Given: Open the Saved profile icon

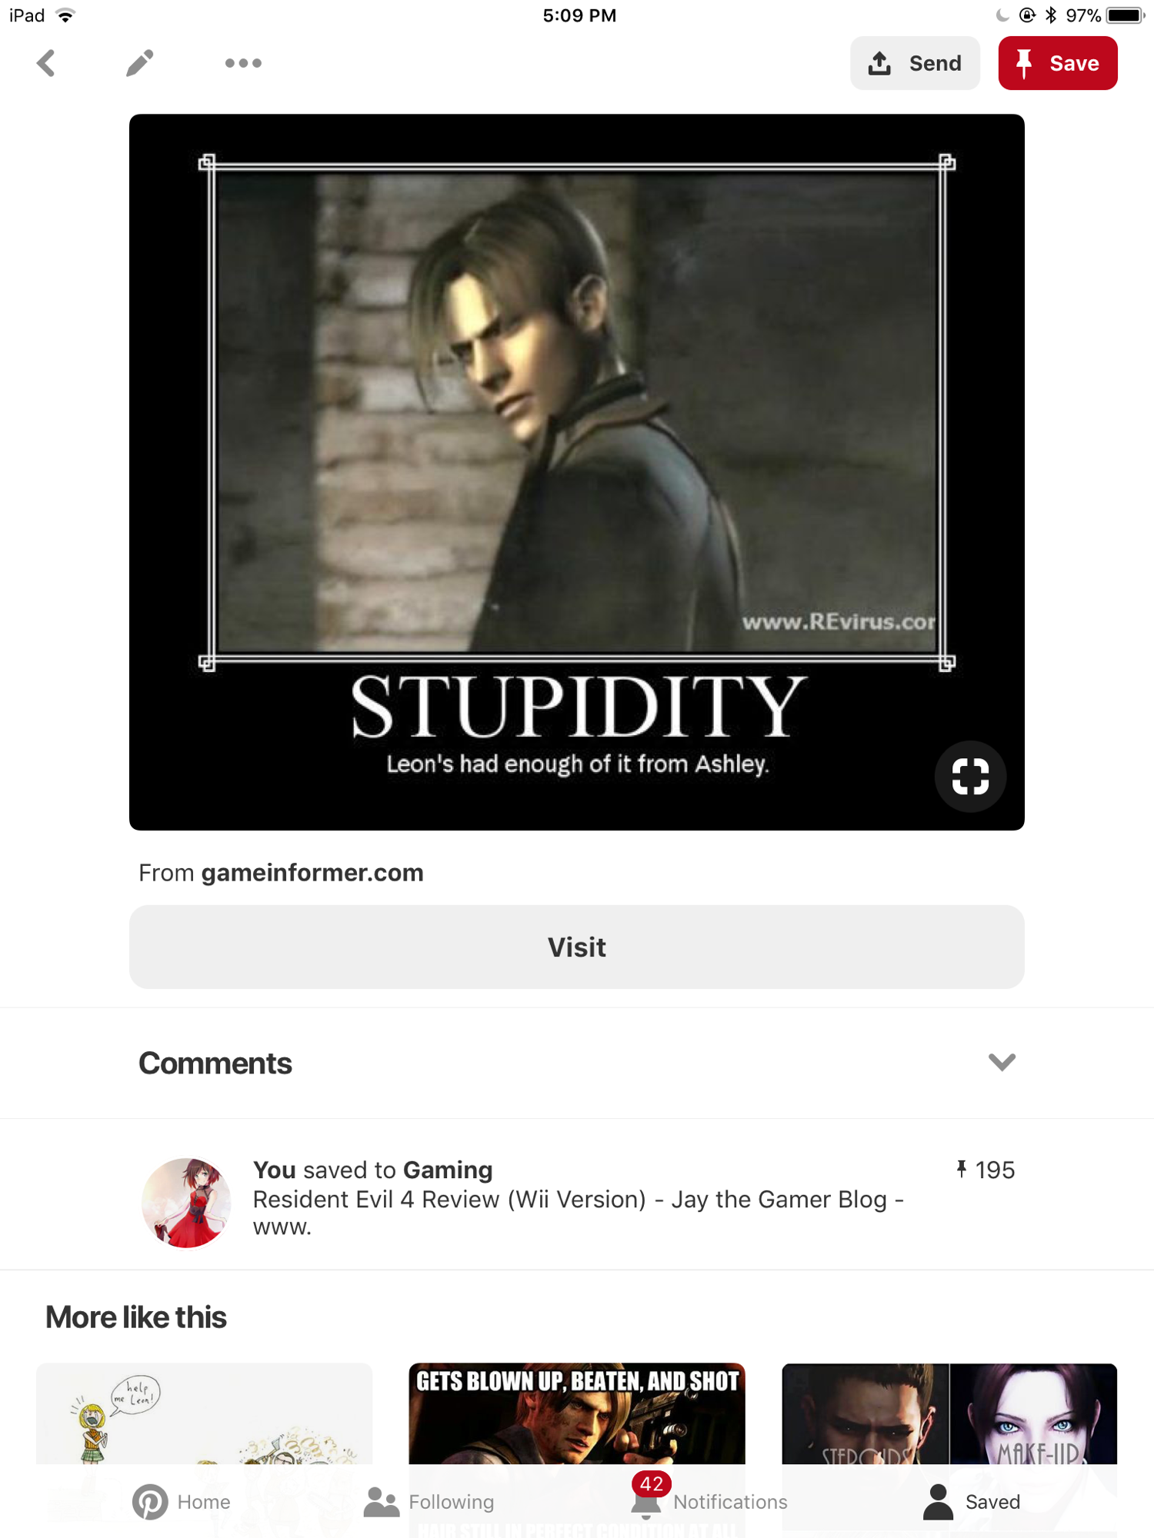Looking at the screenshot, I should (938, 1502).
